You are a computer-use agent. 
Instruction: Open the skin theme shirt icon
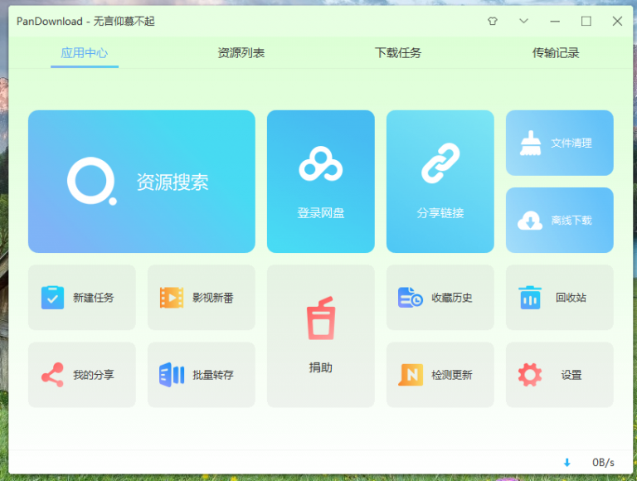pyautogui.click(x=493, y=21)
